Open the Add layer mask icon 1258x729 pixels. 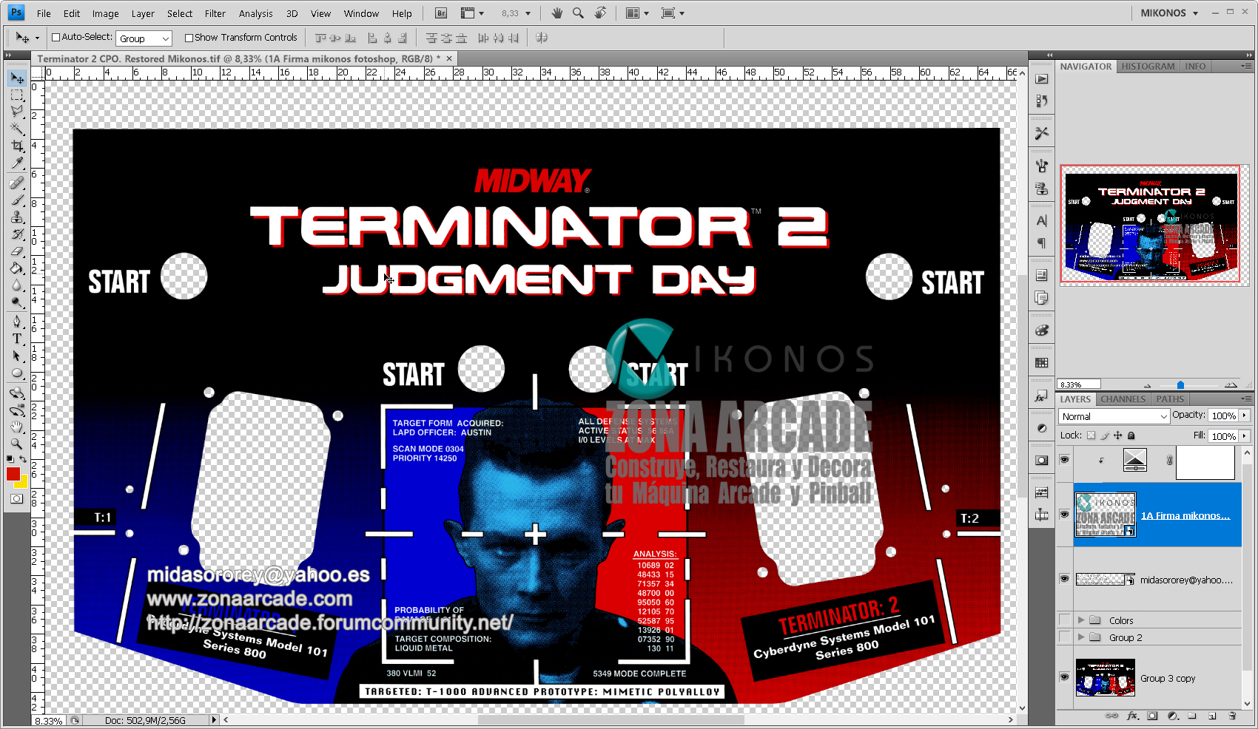(1152, 716)
